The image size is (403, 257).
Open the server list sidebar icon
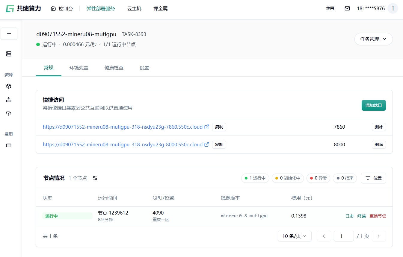(x=9, y=54)
